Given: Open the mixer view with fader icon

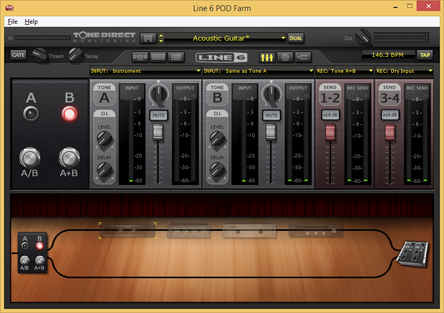Looking at the screenshot, I should [x=267, y=56].
